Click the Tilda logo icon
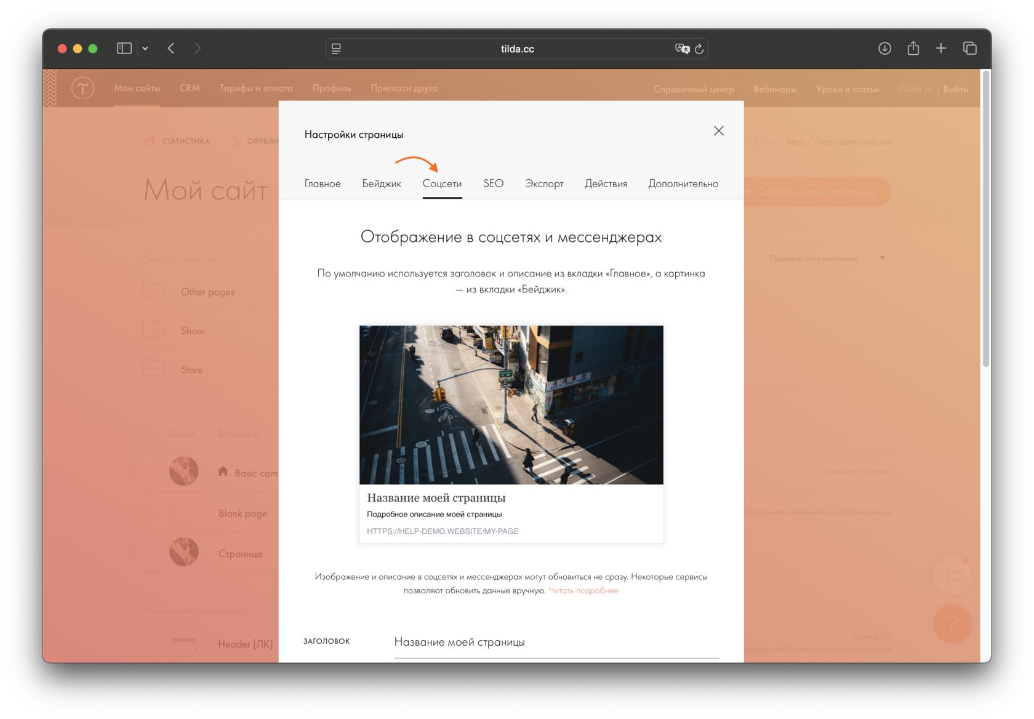The width and height of the screenshot is (1034, 719). click(x=81, y=87)
